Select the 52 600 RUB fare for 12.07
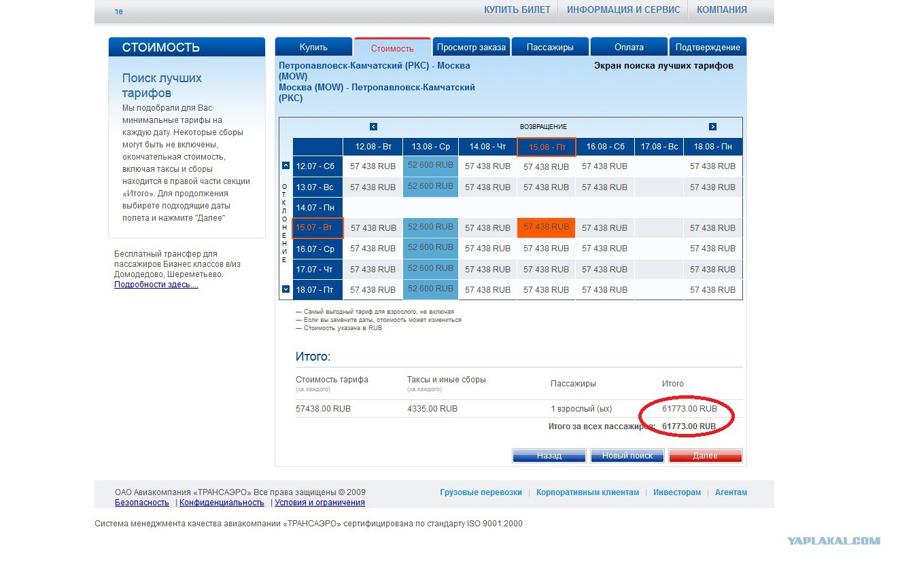 click(430, 166)
